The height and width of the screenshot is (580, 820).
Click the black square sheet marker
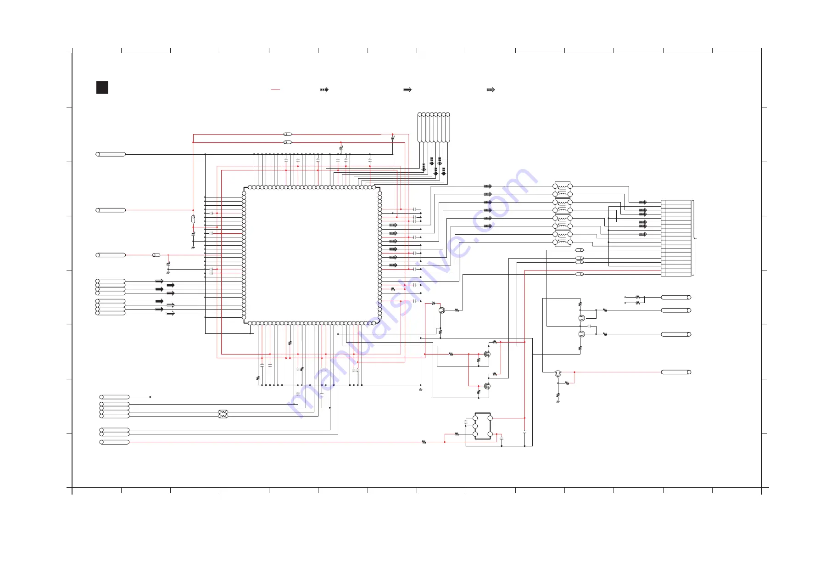[x=102, y=88]
